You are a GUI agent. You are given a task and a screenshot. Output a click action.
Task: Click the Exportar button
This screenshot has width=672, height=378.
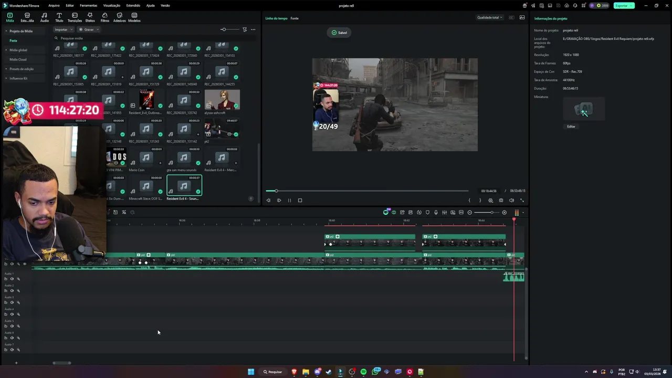click(x=624, y=5)
